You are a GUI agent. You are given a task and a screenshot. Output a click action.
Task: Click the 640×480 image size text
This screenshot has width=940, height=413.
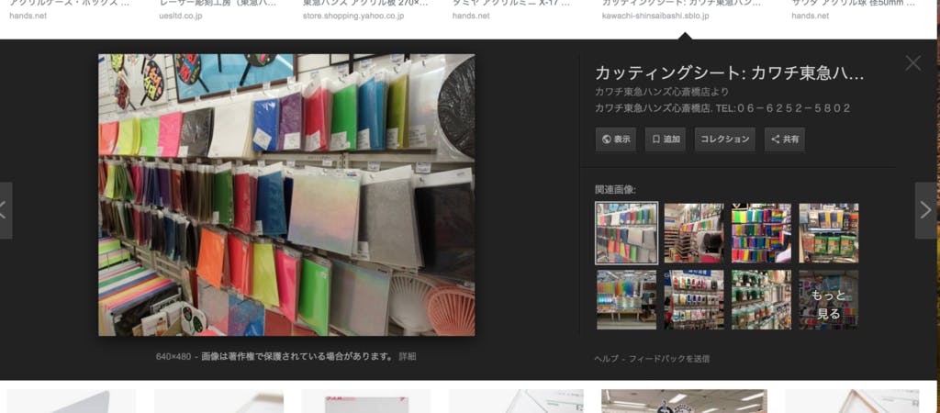pos(173,356)
